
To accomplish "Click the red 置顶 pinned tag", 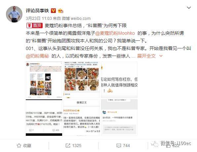I will (35, 25).
